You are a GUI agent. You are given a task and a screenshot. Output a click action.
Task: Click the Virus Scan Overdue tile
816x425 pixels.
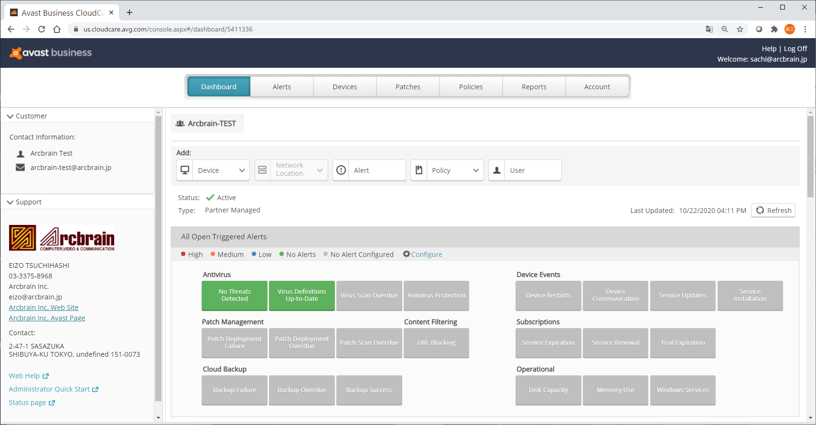click(x=369, y=296)
